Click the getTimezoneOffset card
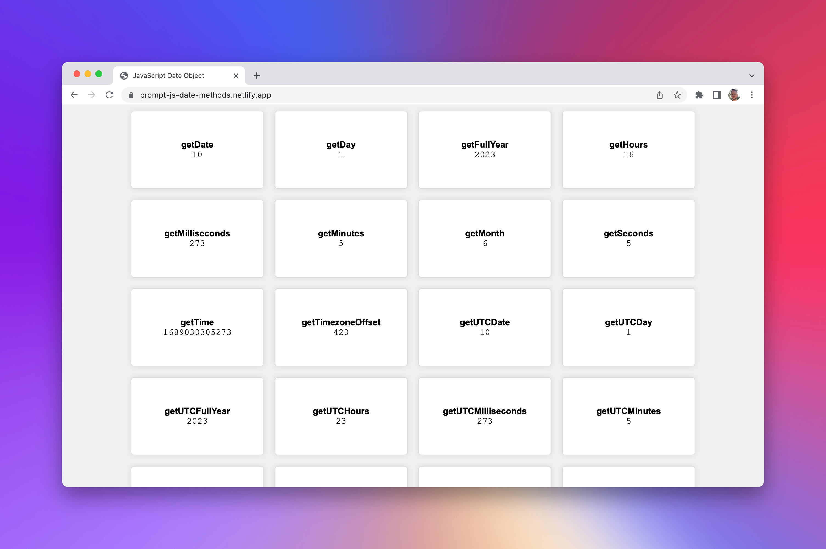 point(341,327)
